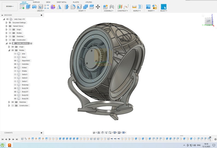Collapse the Jedy Copy v10 root node
Image resolution: width=217 pixels, height=148 pixels.
[4, 19]
